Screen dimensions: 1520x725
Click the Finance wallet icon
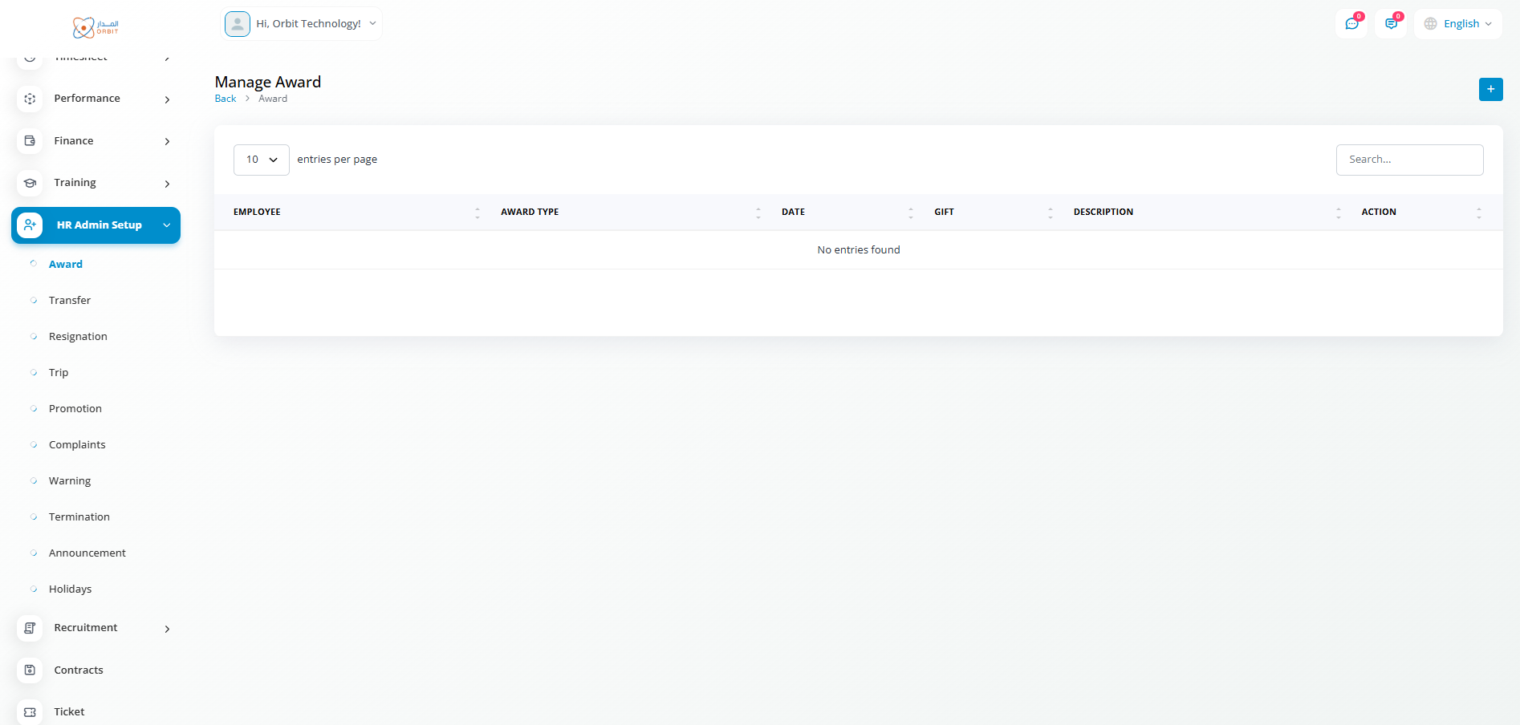pyautogui.click(x=30, y=141)
